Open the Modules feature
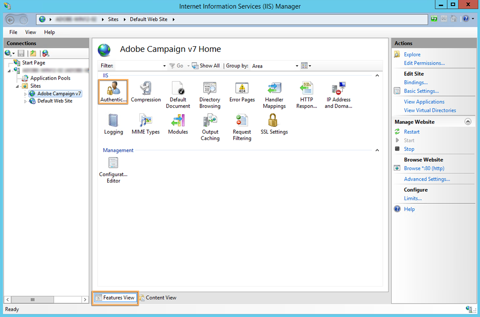The image size is (480, 317). point(178,124)
